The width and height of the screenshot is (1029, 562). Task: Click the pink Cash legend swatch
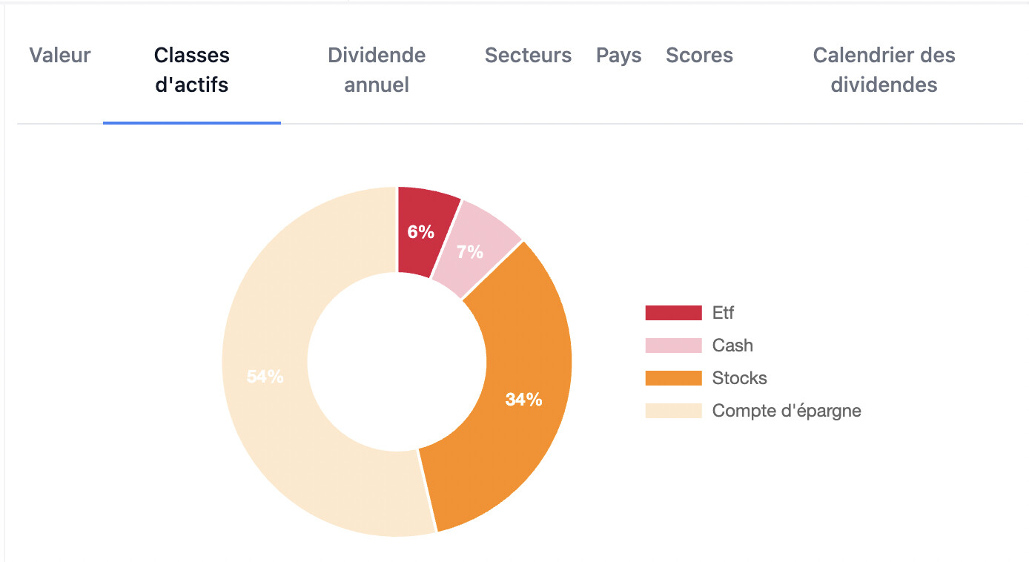[x=673, y=346]
